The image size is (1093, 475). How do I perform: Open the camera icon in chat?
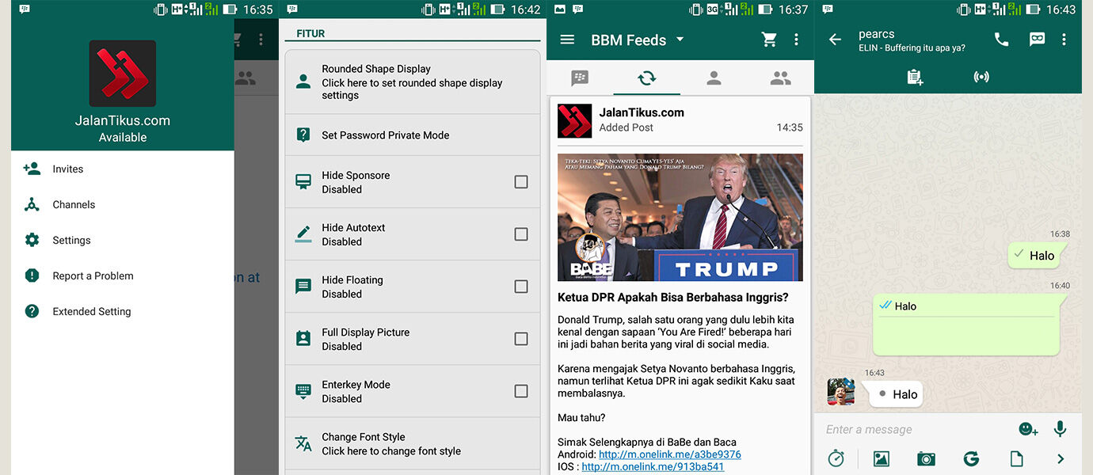(926, 459)
